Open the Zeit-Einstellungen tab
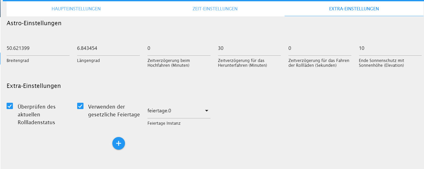Image resolution: width=424 pixels, height=169 pixels. point(215,9)
